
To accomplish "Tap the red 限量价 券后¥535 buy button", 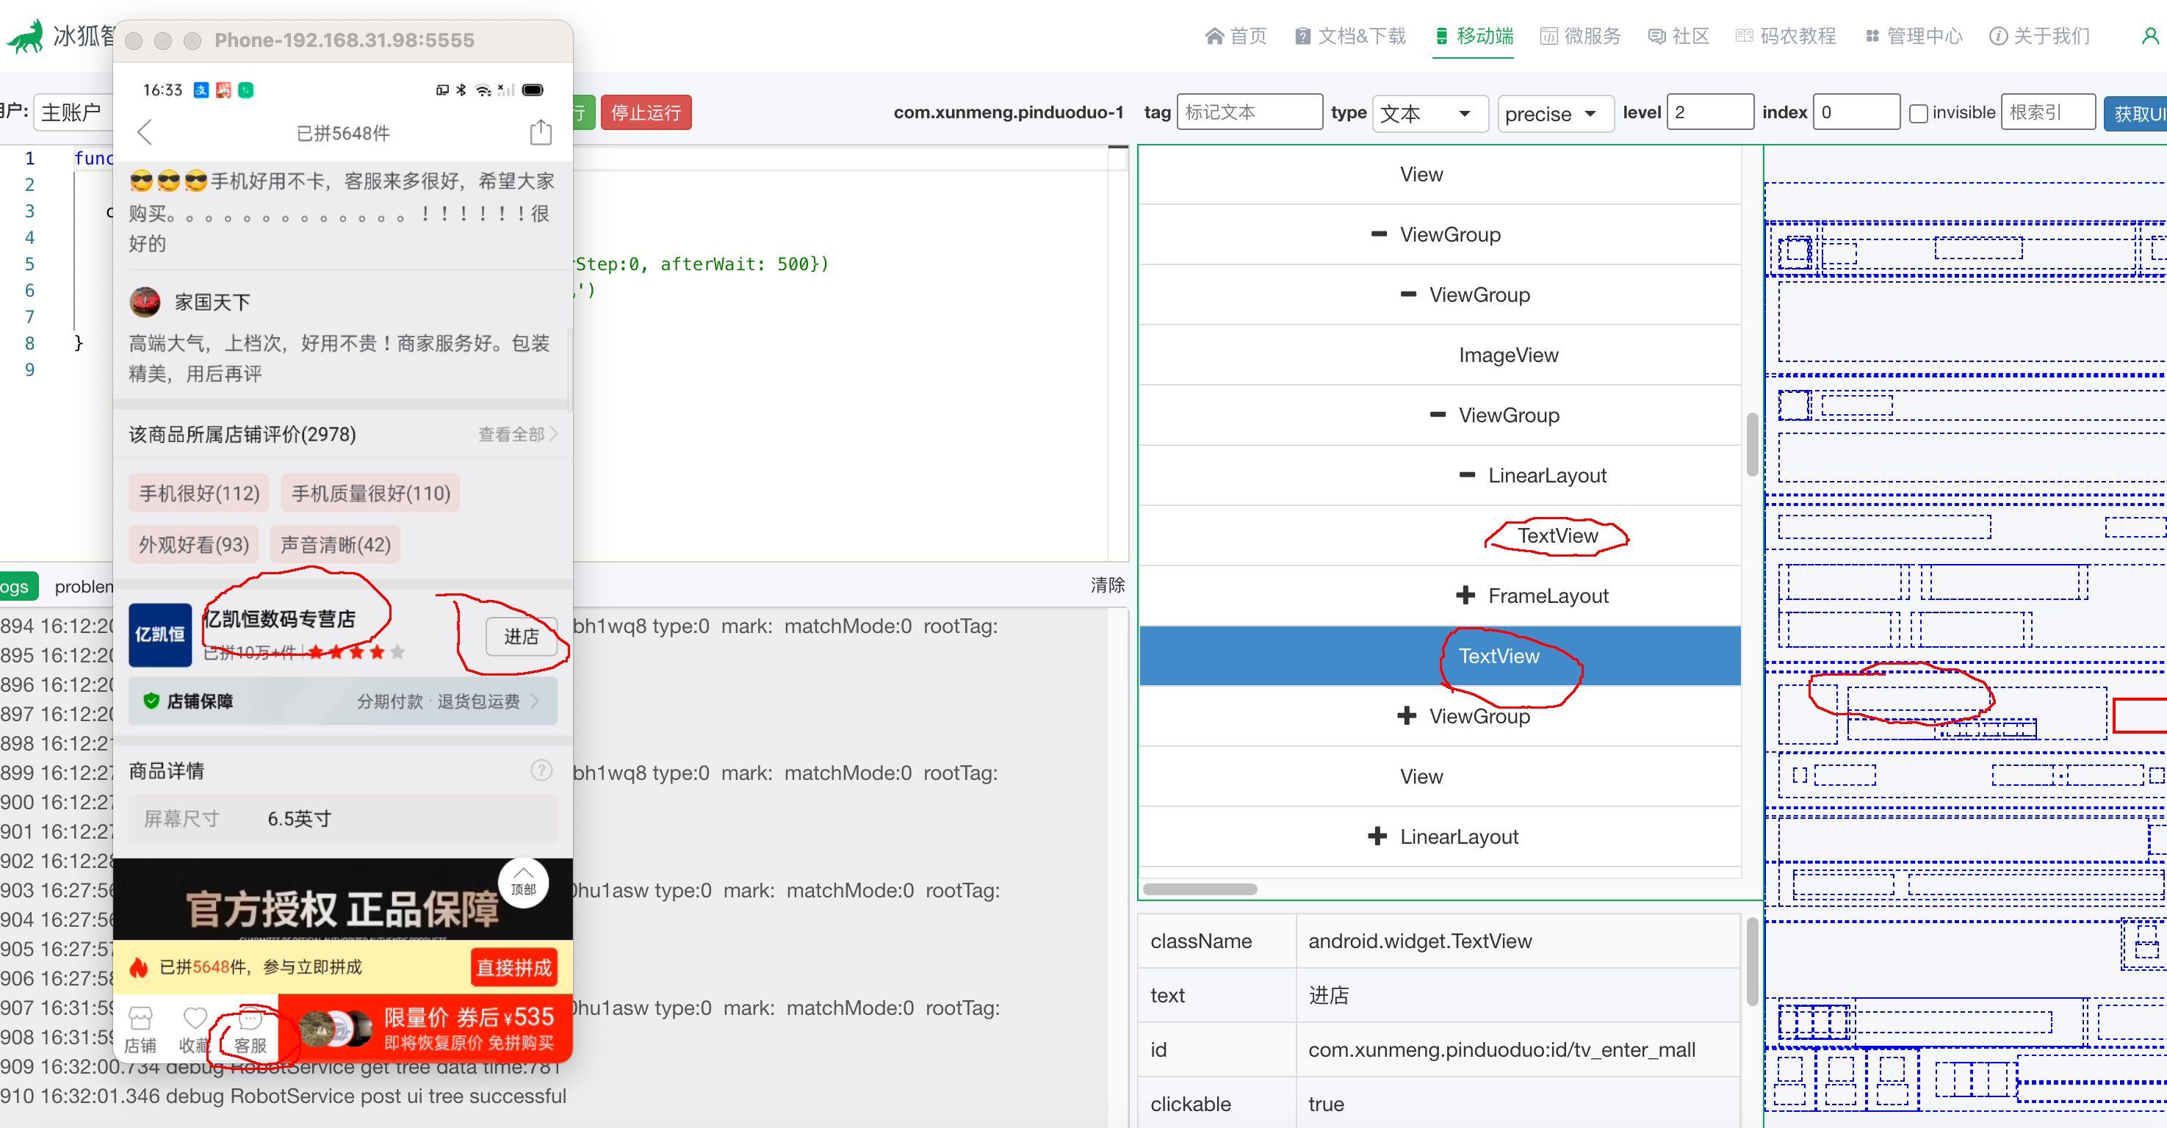I will [x=425, y=1028].
